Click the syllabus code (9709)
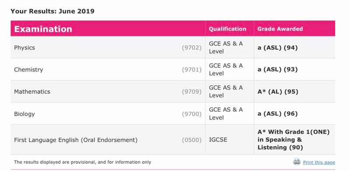The image size is (350, 171). pos(192,92)
